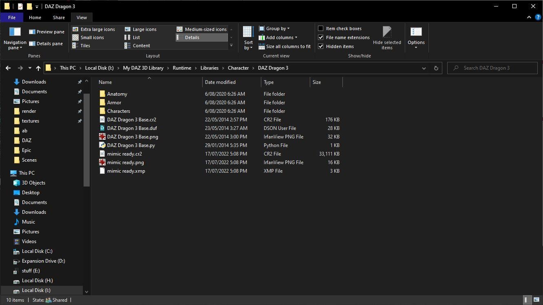Viewport: 543px width, 305px height.
Task: Switch to the Home ribbon tab
Action: click(x=35, y=18)
